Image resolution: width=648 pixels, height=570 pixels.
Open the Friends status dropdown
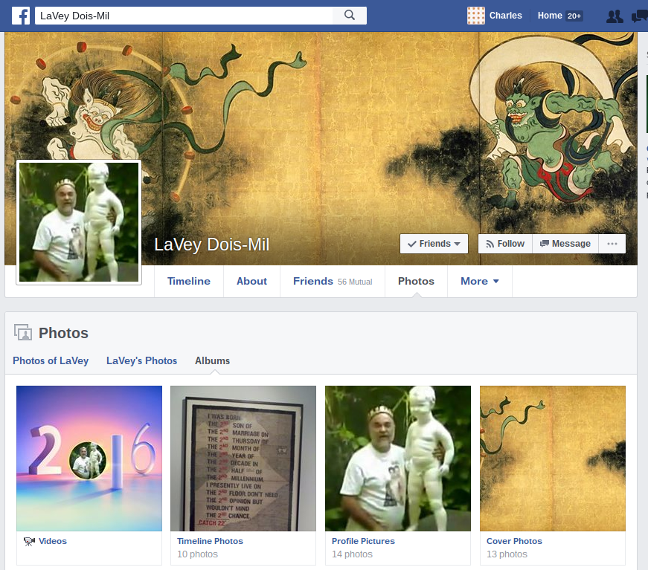434,244
